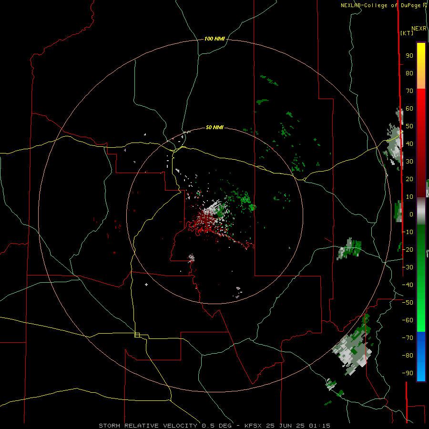Click the 50 NMI range ring label

tap(214, 127)
